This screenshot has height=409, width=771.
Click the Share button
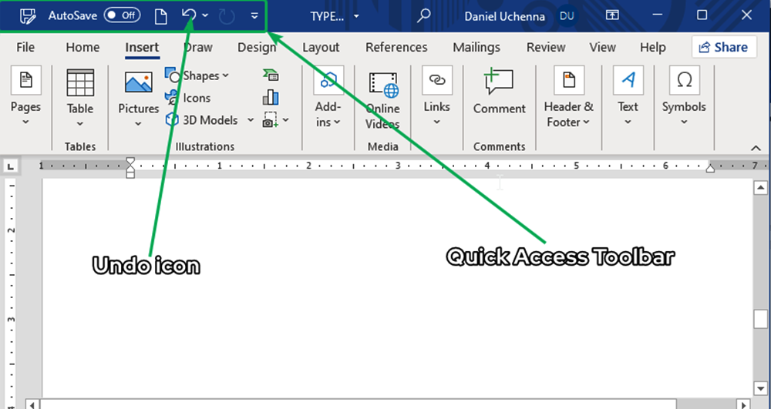point(723,47)
